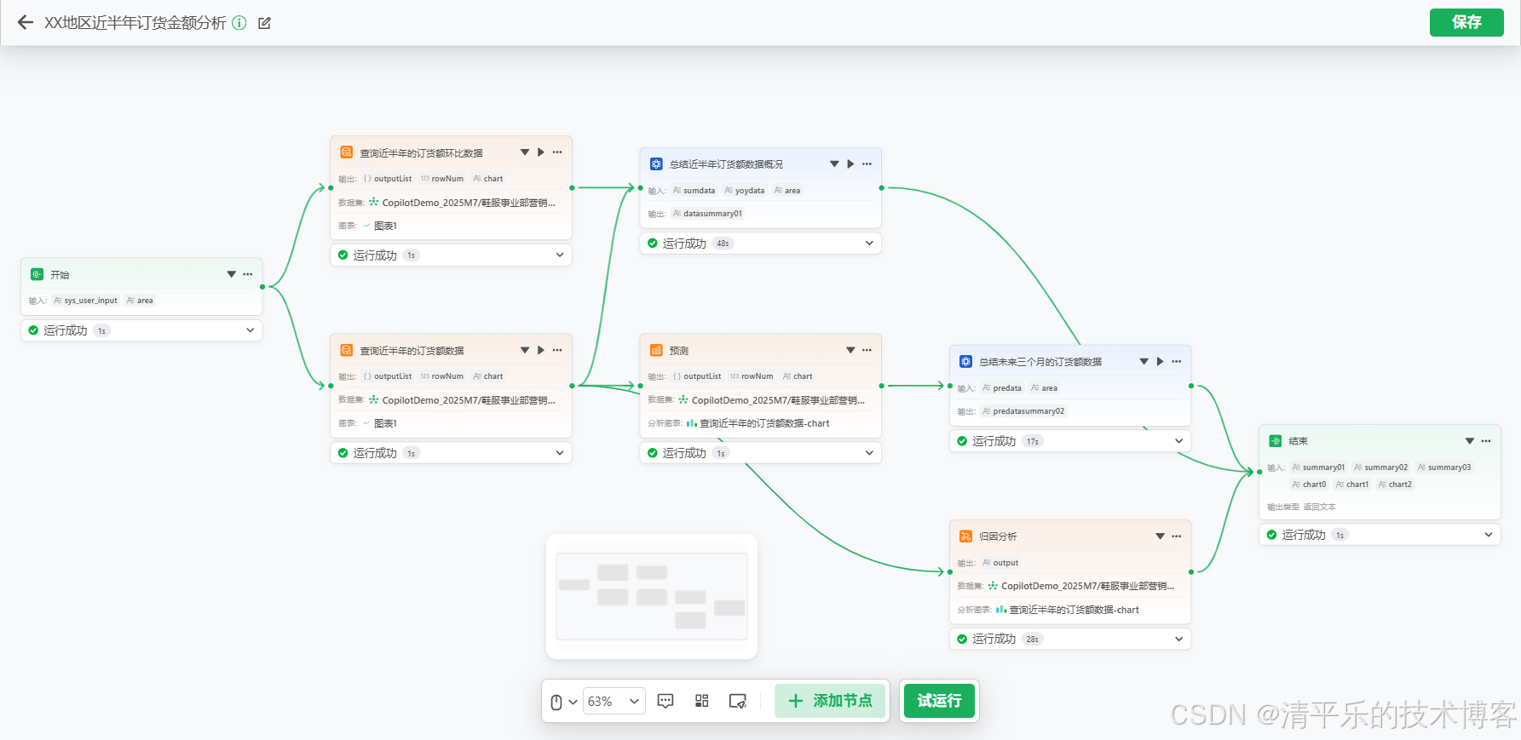Collapse the 查询近半年的订货额数据 node
This screenshot has height=740, width=1521.
(x=525, y=350)
